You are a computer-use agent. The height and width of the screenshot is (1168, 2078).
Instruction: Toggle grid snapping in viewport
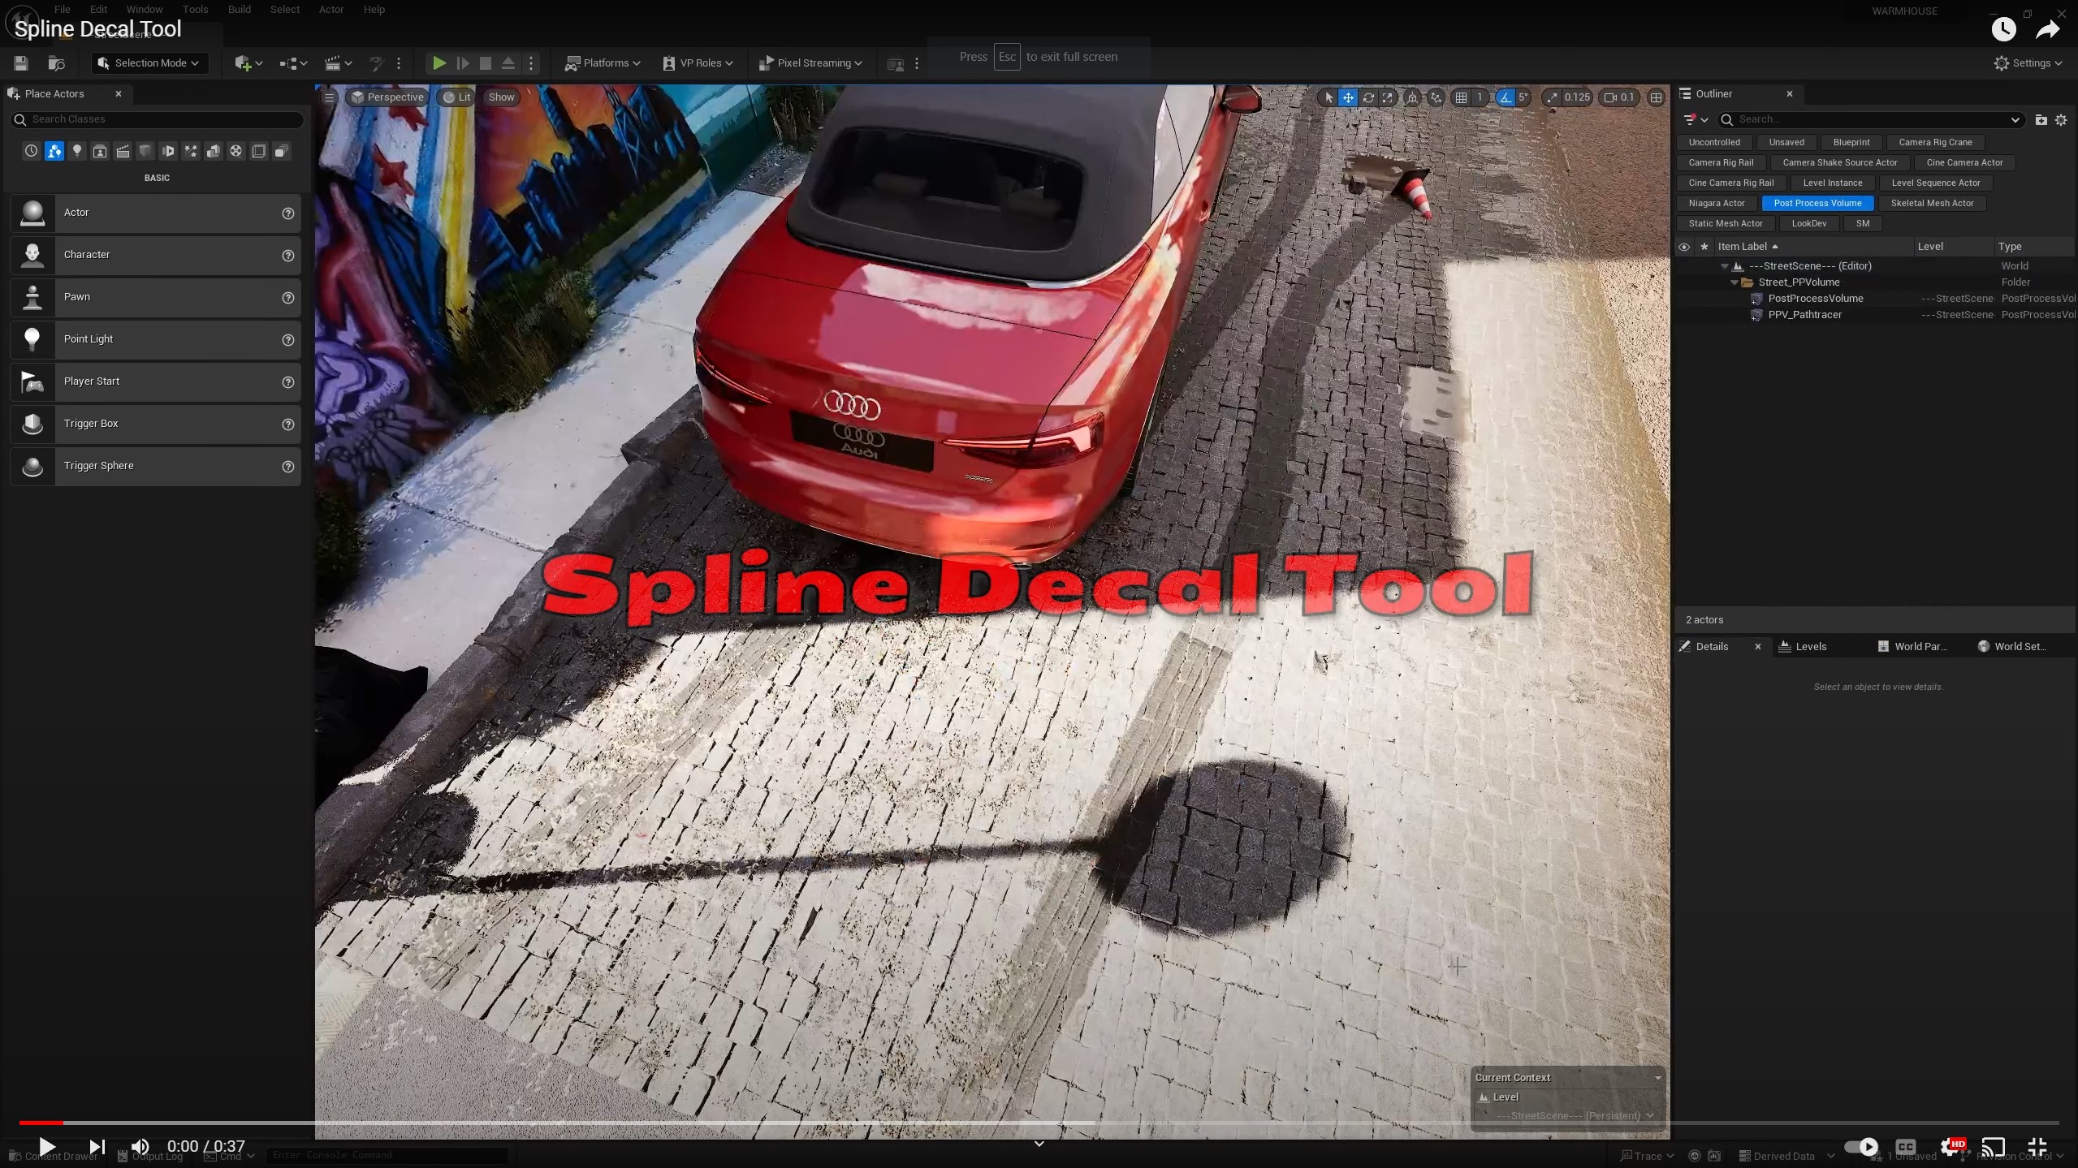point(1461,97)
